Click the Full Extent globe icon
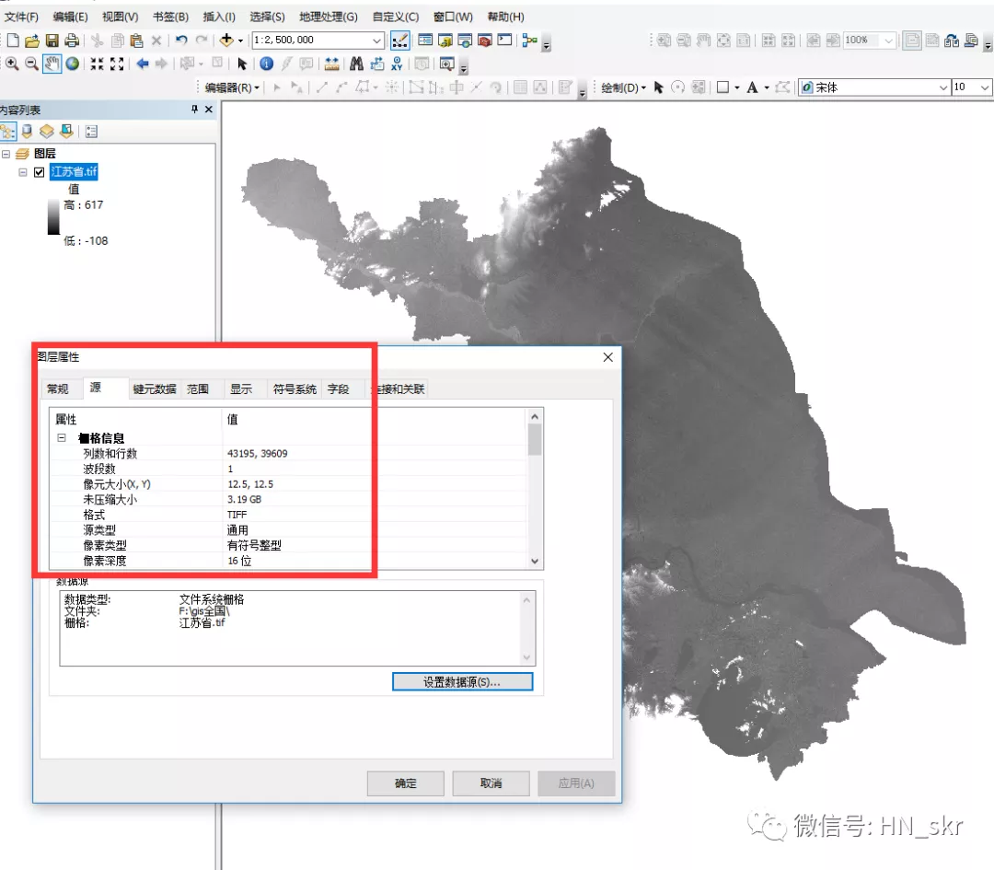994x870 pixels. pos(72,64)
